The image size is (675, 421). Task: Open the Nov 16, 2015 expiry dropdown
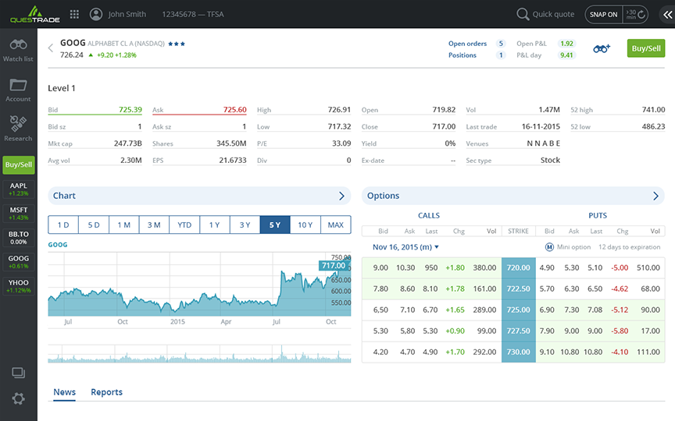(405, 247)
